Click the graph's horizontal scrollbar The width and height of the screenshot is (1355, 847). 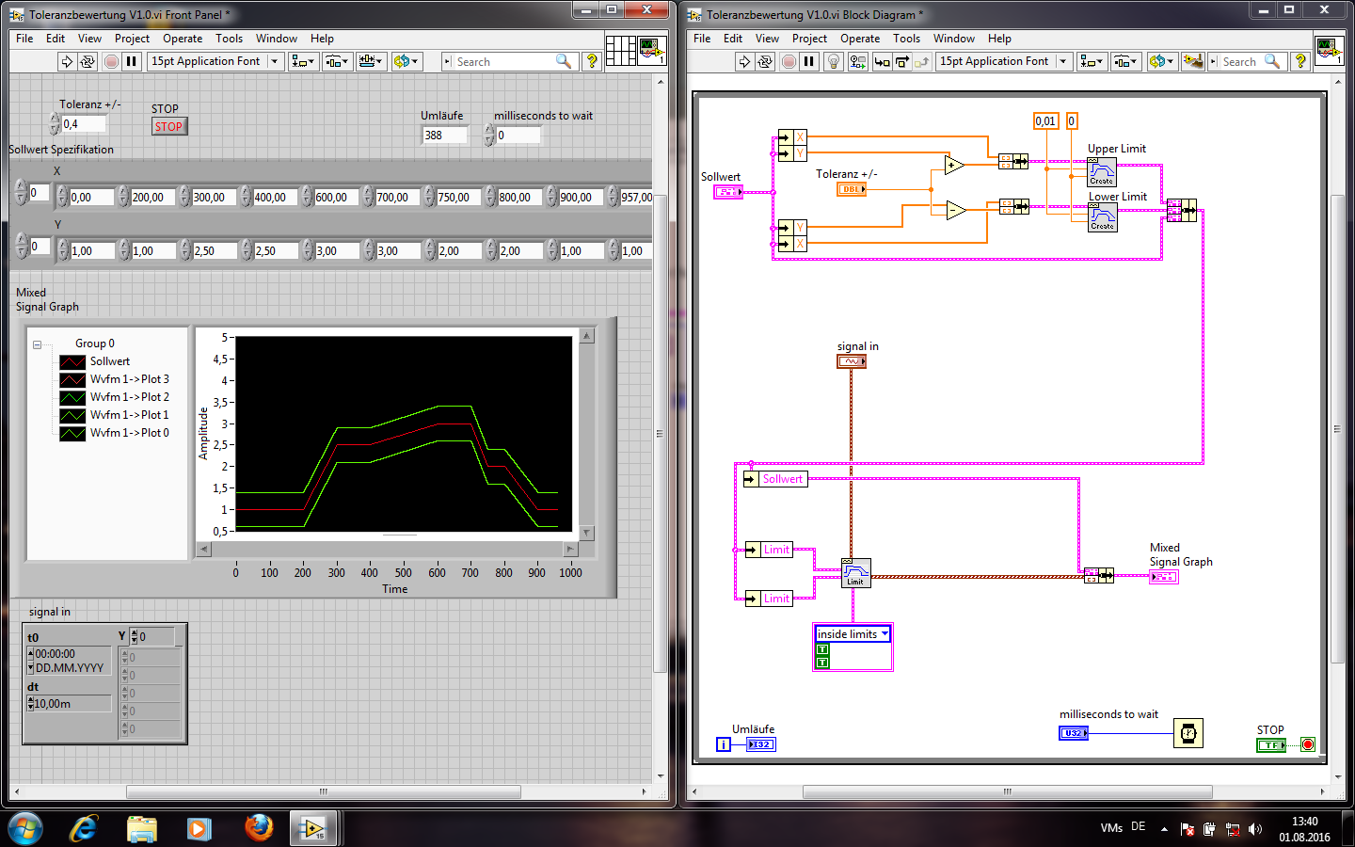click(387, 549)
